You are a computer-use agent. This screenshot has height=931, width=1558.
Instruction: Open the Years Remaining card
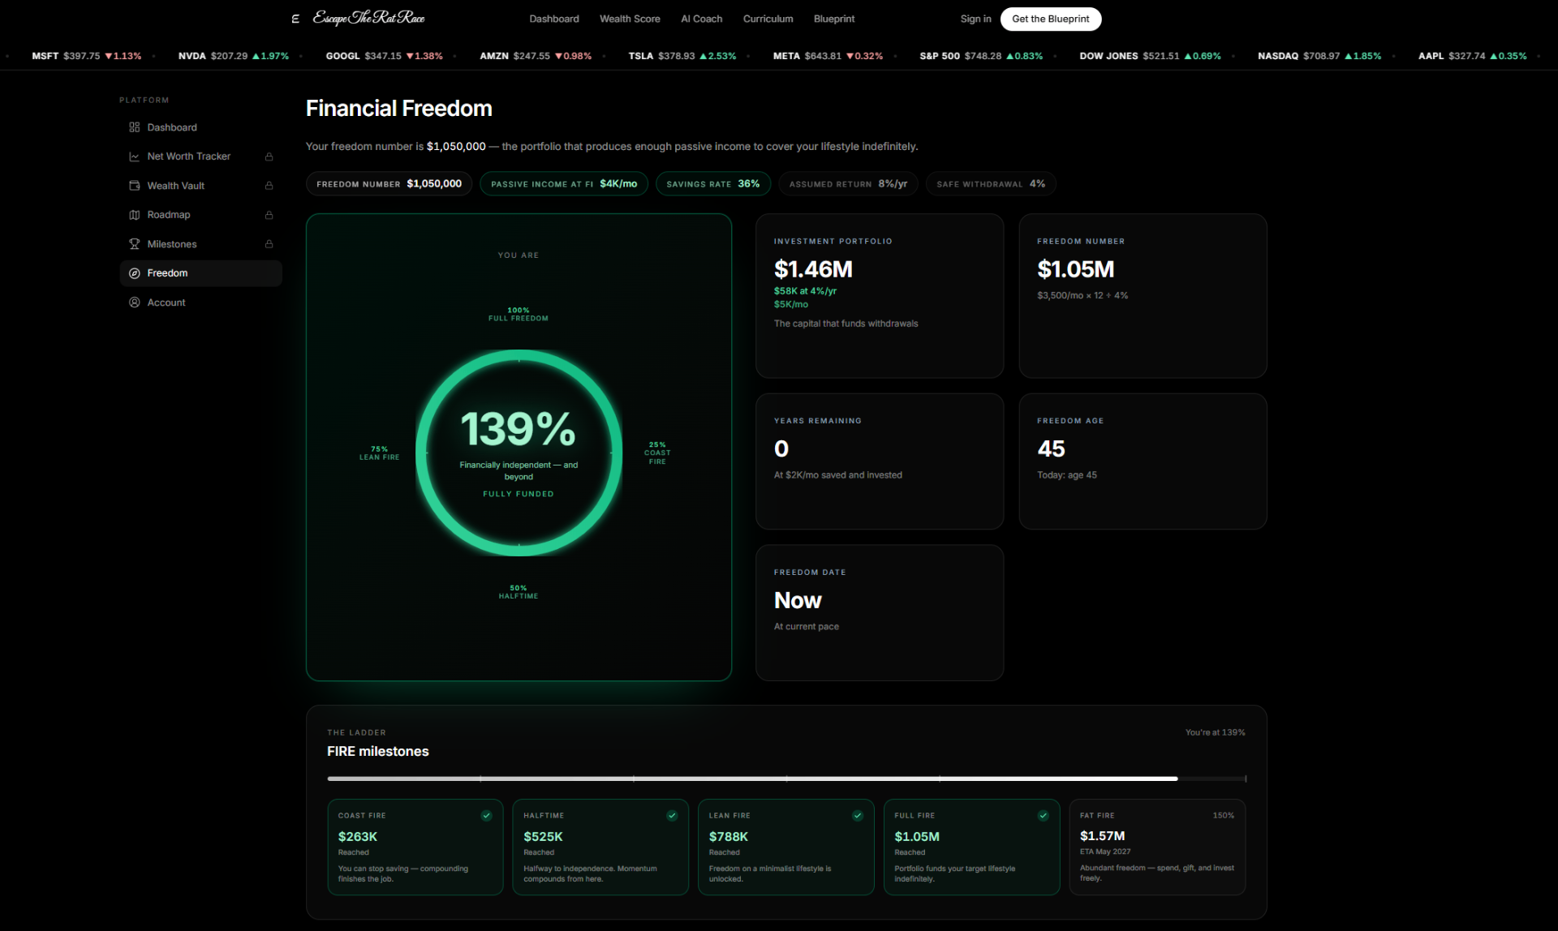[880, 461]
